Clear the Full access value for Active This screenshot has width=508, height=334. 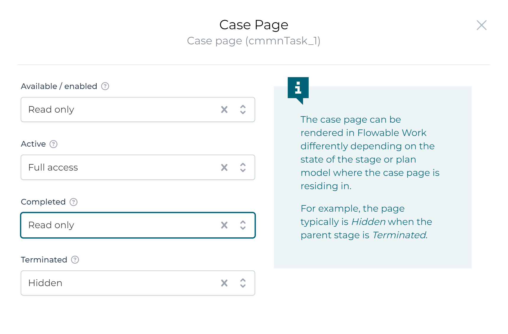point(224,167)
